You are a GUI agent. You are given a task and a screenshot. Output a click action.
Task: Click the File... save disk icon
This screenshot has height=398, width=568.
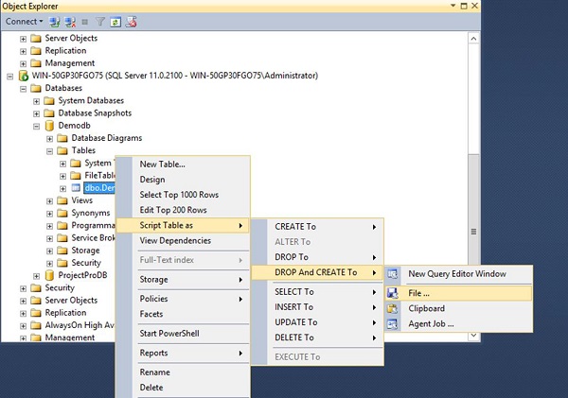(393, 291)
